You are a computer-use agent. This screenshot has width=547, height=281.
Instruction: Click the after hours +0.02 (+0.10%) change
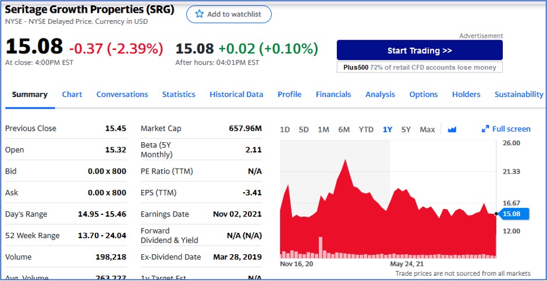pos(268,48)
